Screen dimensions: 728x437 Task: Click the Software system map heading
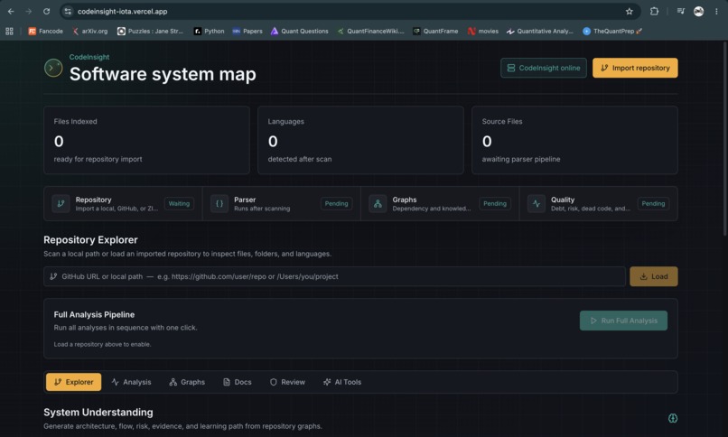pyautogui.click(x=163, y=74)
